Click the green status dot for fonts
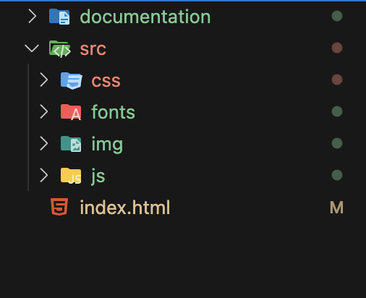 pos(337,111)
